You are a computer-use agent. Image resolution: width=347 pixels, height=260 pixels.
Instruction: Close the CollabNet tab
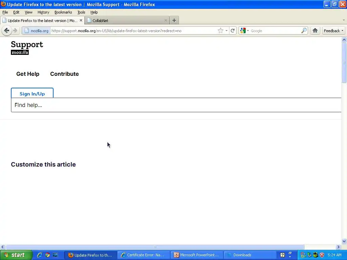[165, 20]
